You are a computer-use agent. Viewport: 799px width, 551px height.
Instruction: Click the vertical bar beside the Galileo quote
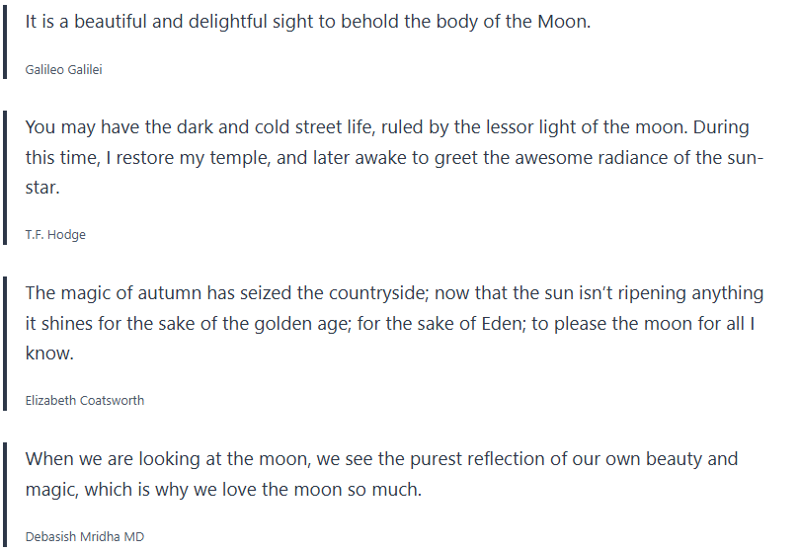5,41
